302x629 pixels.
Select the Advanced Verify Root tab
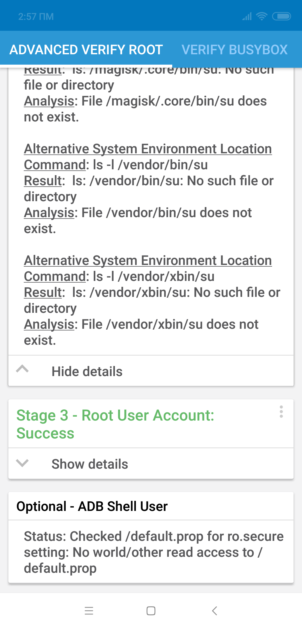(86, 50)
